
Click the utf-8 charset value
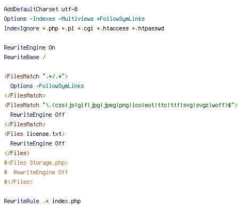pyautogui.click(x=69, y=9)
